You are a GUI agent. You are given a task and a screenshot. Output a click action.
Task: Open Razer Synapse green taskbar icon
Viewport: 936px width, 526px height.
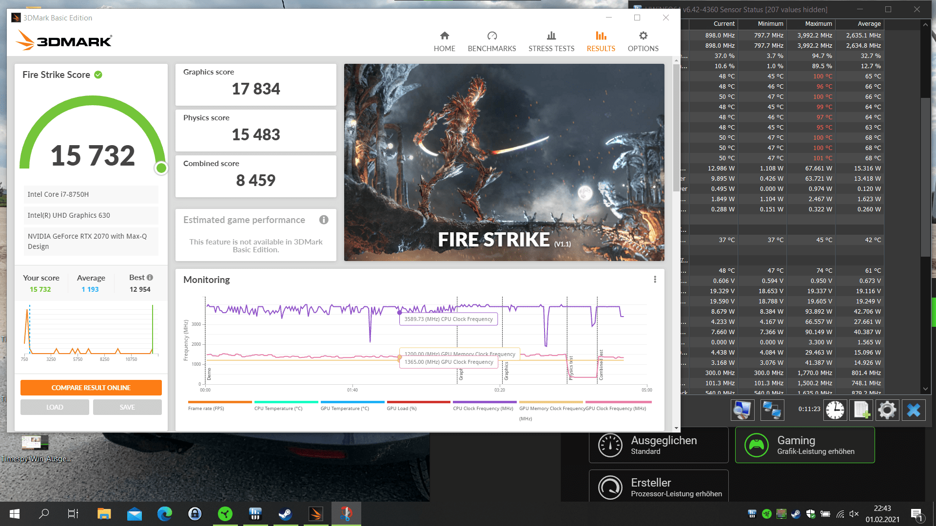(225, 514)
